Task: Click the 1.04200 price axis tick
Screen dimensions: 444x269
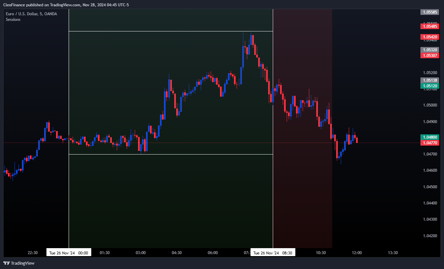Action: (x=430, y=236)
